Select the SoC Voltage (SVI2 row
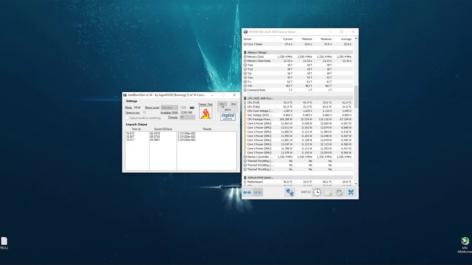The height and width of the screenshot is (265, 472). [x=298, y=115]
